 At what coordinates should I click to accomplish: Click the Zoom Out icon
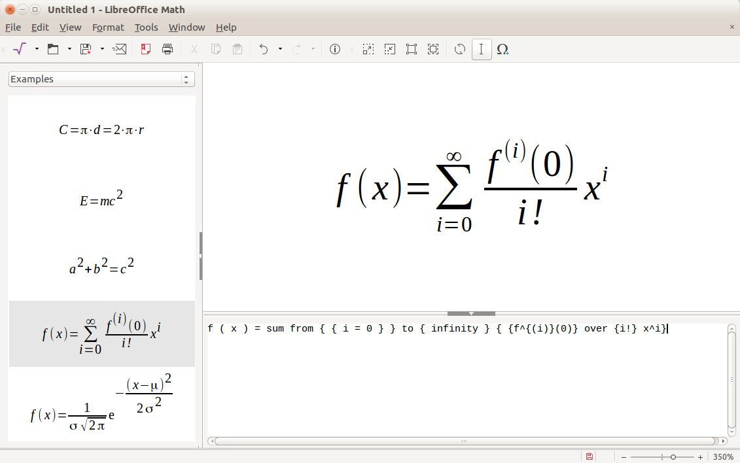tap(390, 49)
